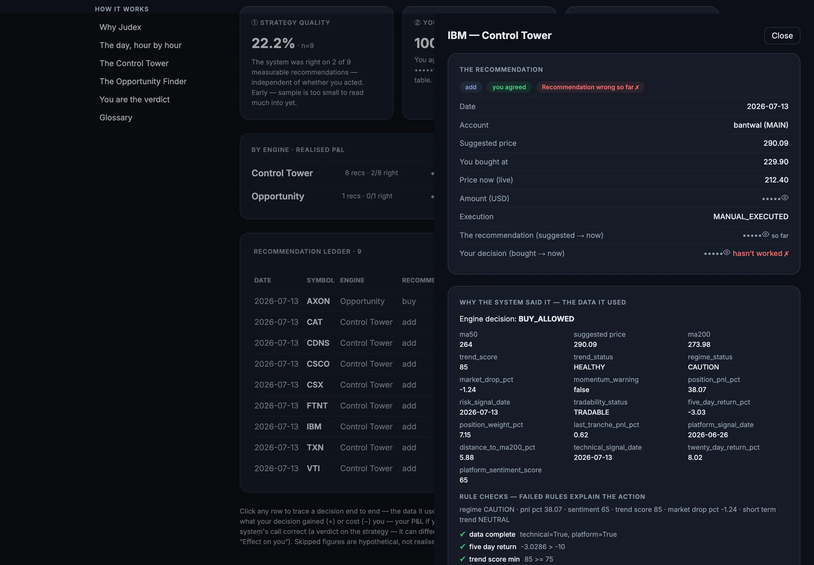Trace the FTNT ledger entry
This screenshot has width=814, height=565.
point(344,406)
